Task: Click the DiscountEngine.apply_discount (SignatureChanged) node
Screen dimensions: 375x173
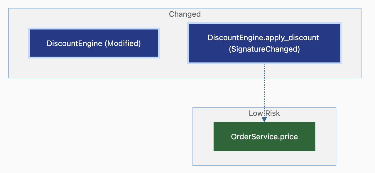Action: pos(264,43)
